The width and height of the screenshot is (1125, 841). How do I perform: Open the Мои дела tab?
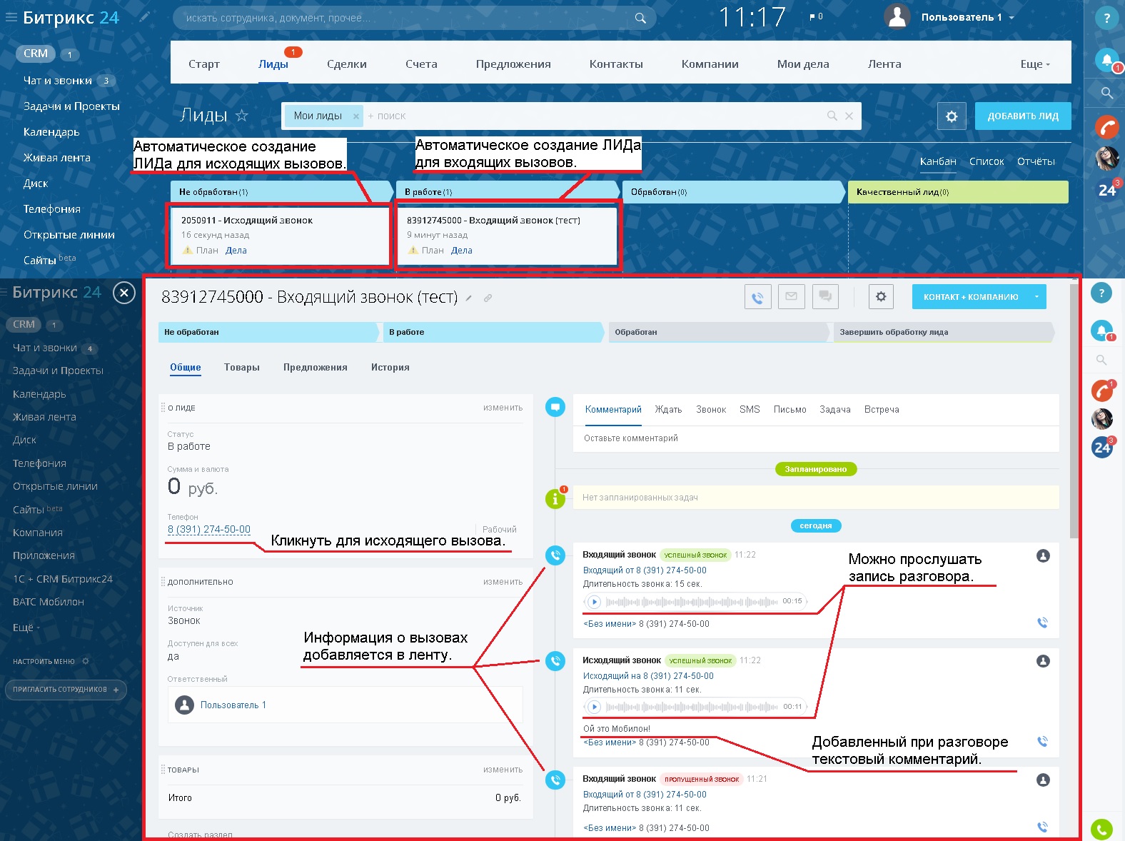[803, 64]
